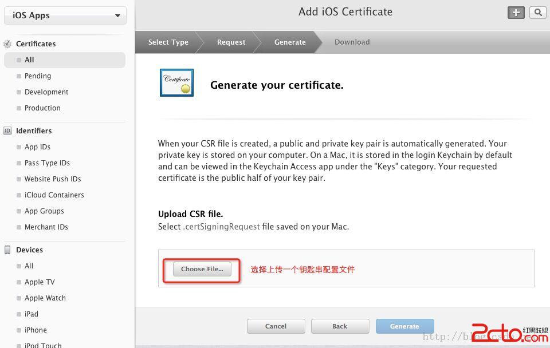Image resolution: width=550 pixels, height=348 pixels.
Task: Open Apple TV devices
Action: [x=40, y=282]
